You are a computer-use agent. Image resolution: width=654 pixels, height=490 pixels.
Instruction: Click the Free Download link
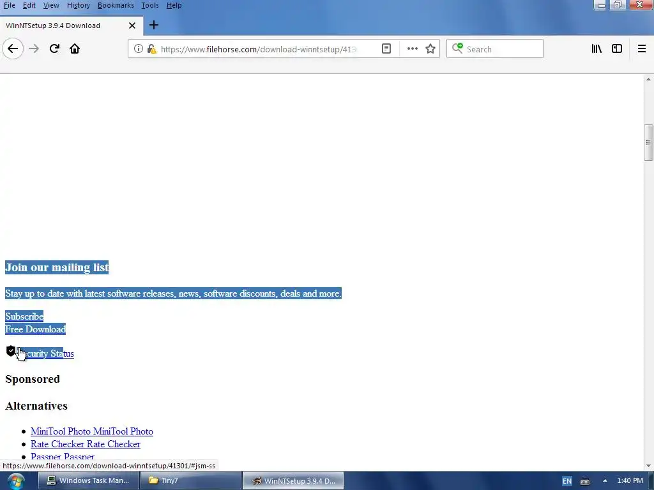pos(36,329)
